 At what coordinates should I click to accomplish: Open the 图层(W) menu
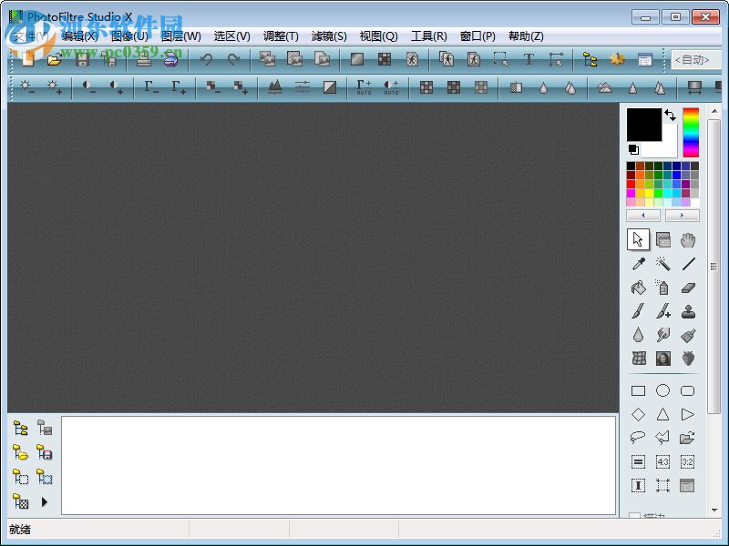point(180,36)
